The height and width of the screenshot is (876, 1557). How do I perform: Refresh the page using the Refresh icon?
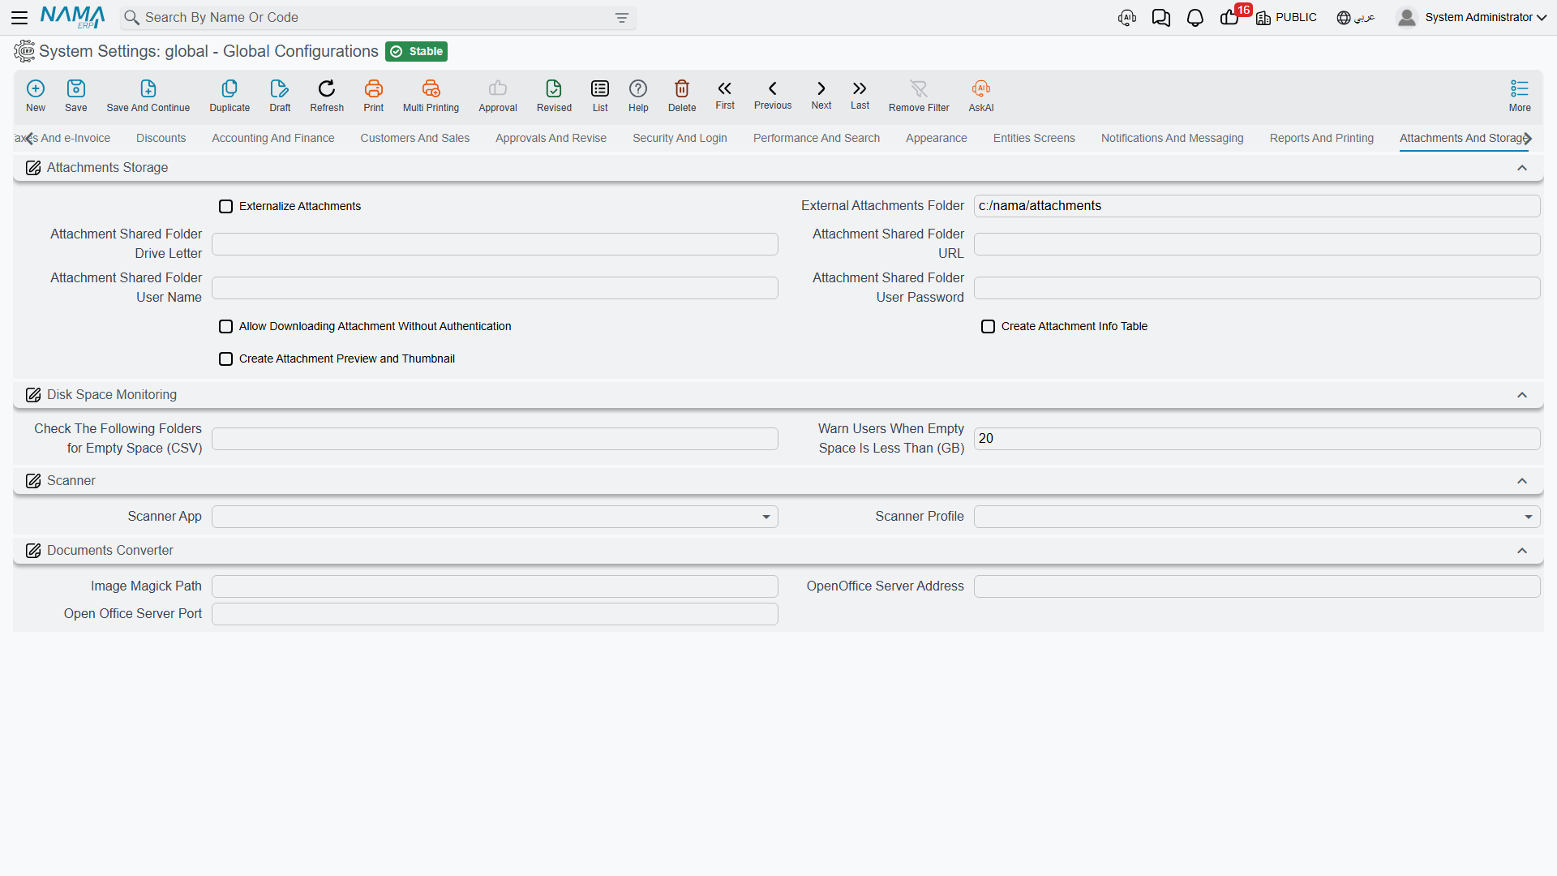(x=327, y=88)
